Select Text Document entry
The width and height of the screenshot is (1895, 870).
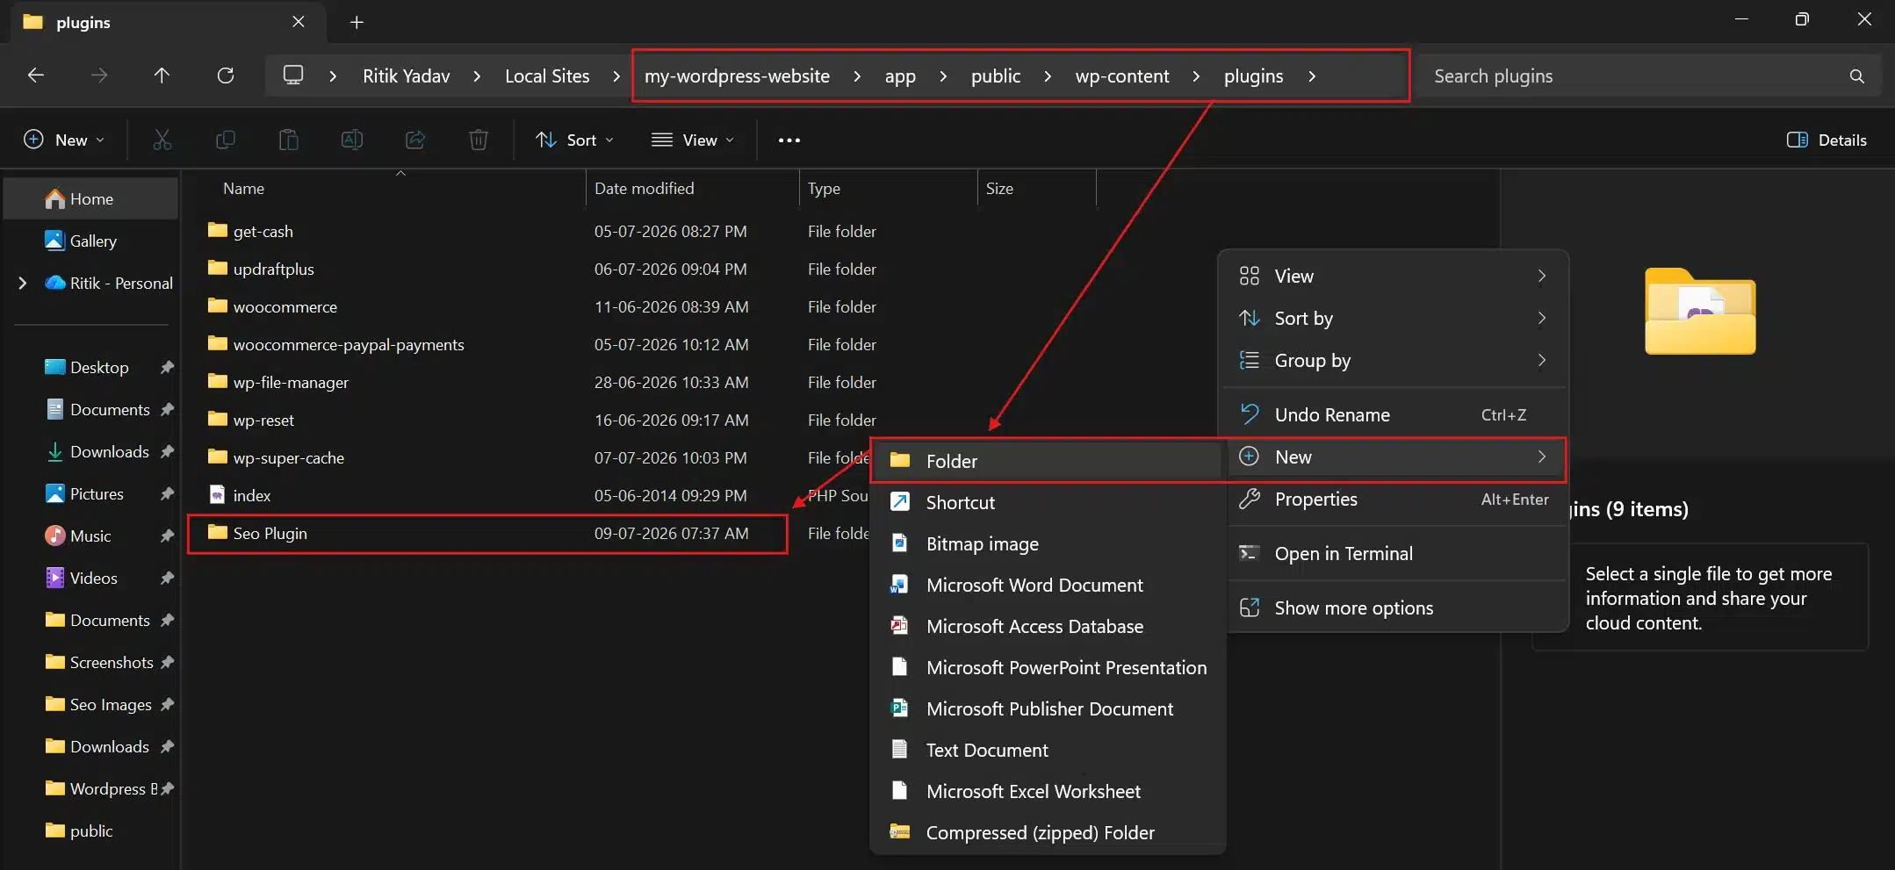[1048, 750]
